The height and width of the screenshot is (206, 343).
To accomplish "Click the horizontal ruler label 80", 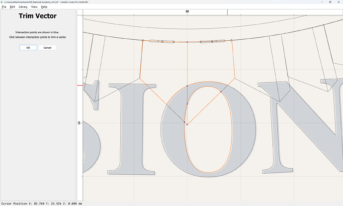I will point(187,11).
